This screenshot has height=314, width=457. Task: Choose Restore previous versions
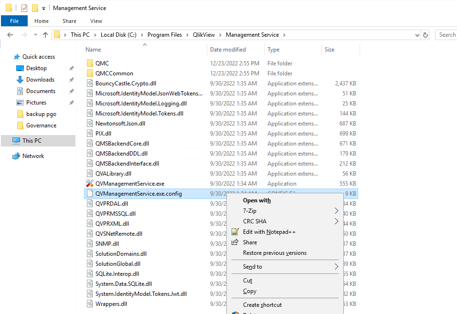click(x=275, y=253)
